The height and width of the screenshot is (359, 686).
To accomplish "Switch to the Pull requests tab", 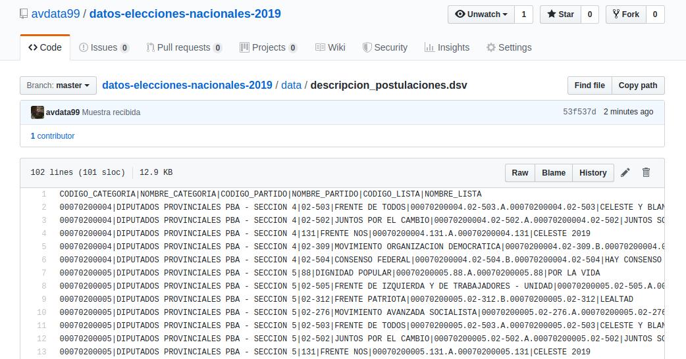I will (x=184, y=47).
